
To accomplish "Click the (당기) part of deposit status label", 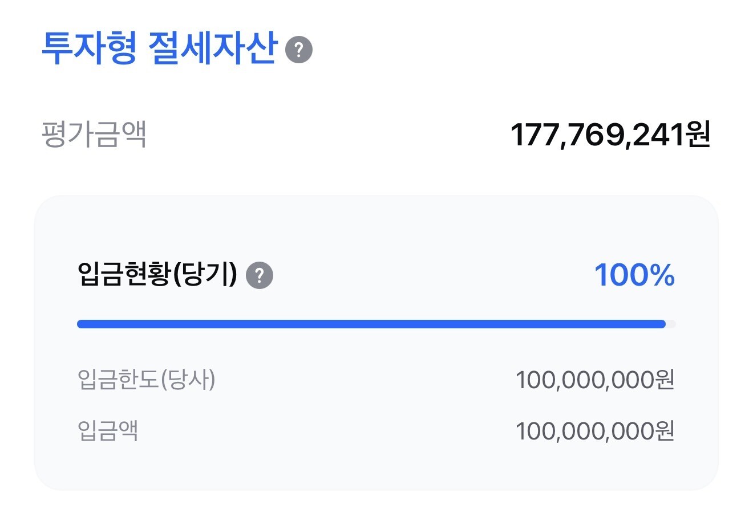I will [204, 275].
